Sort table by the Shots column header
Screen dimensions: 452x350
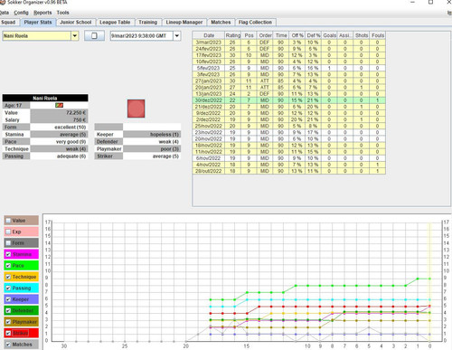pyautogui.click(x=362, y=35)
